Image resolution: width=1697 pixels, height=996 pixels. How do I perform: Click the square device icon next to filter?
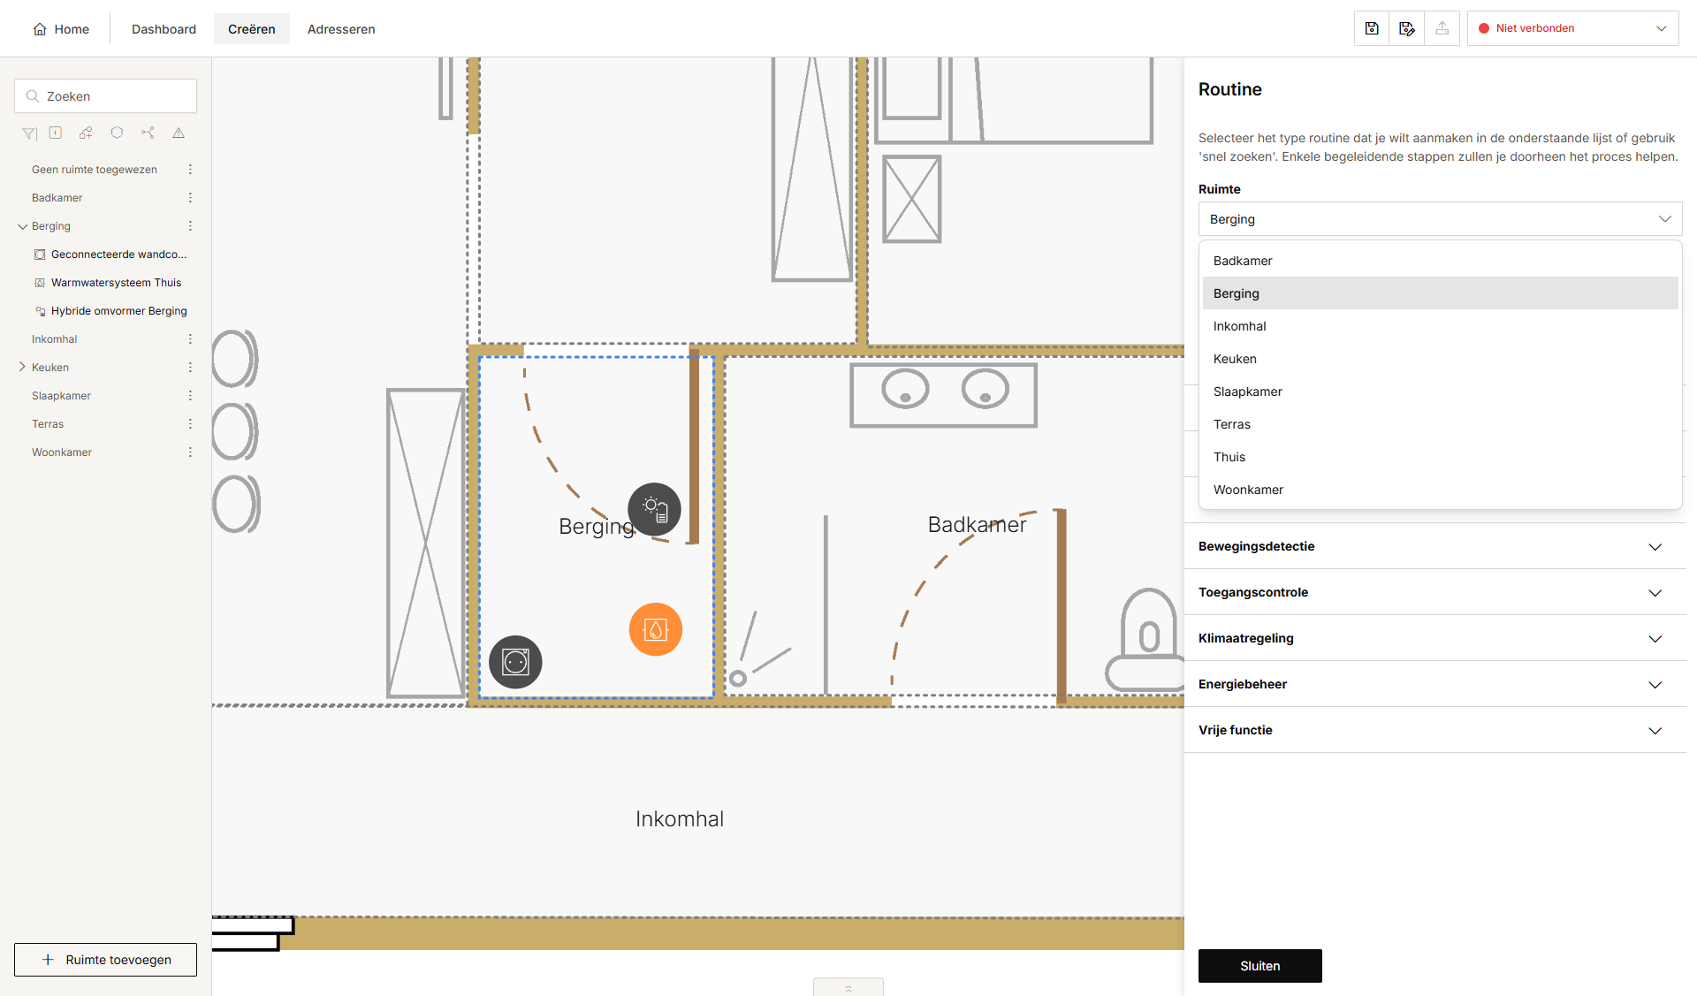56,133
